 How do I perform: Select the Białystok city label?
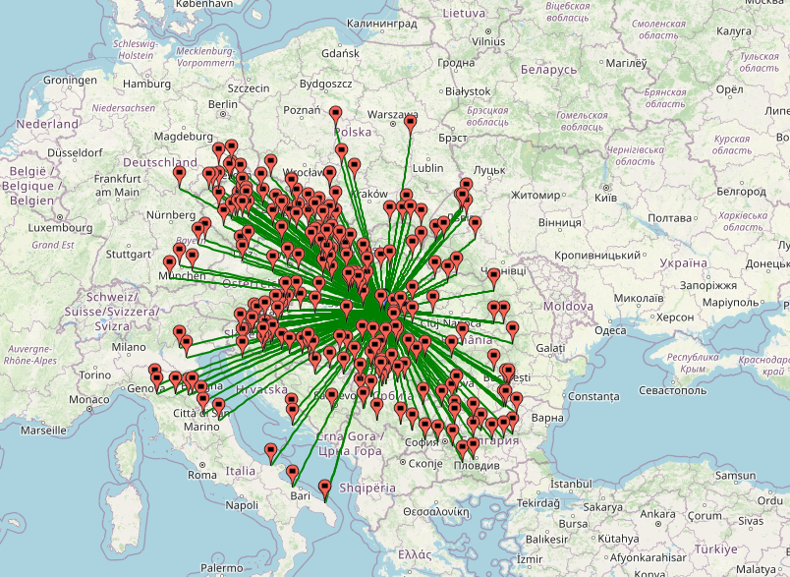click(468, 91)
